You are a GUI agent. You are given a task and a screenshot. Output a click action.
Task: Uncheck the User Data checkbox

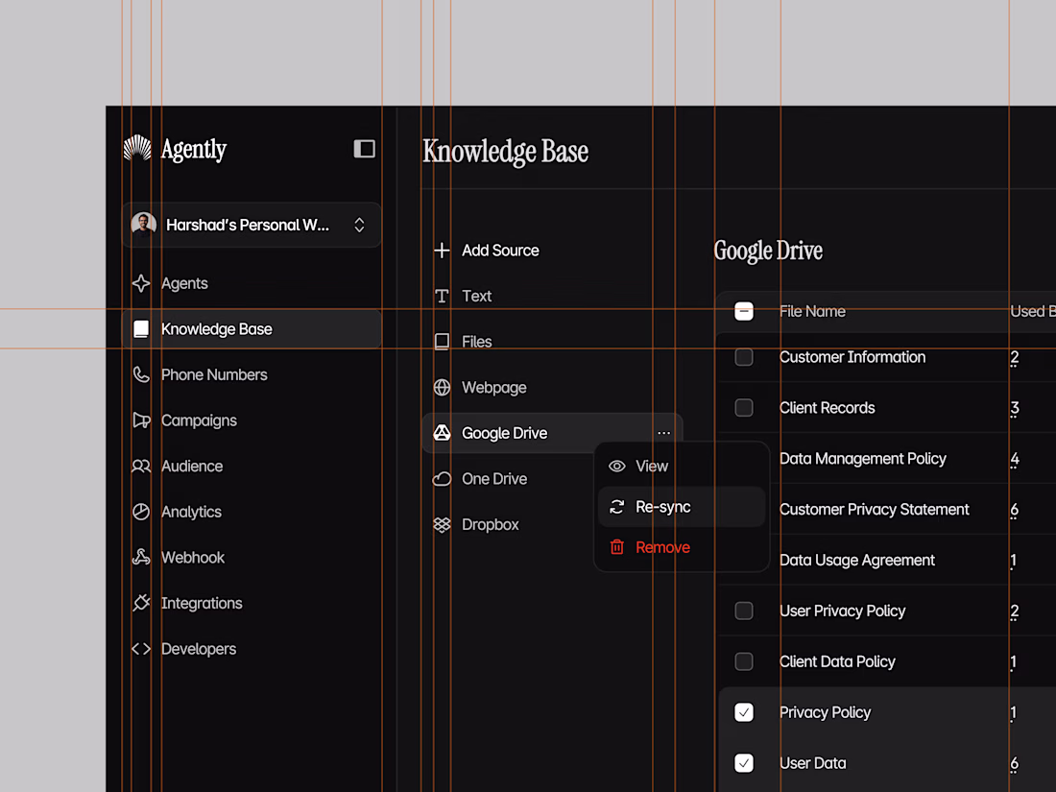(x=744, y=763)
